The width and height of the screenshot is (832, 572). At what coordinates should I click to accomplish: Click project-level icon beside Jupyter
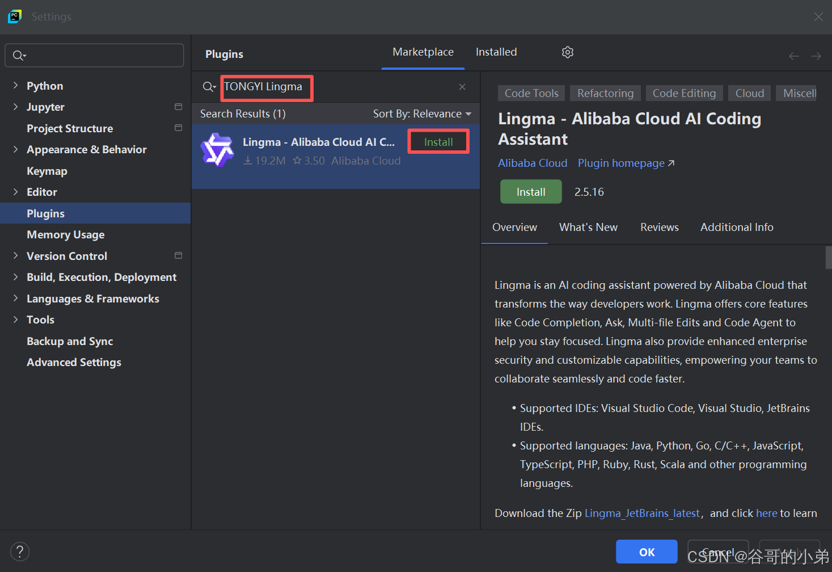(178, 107)
